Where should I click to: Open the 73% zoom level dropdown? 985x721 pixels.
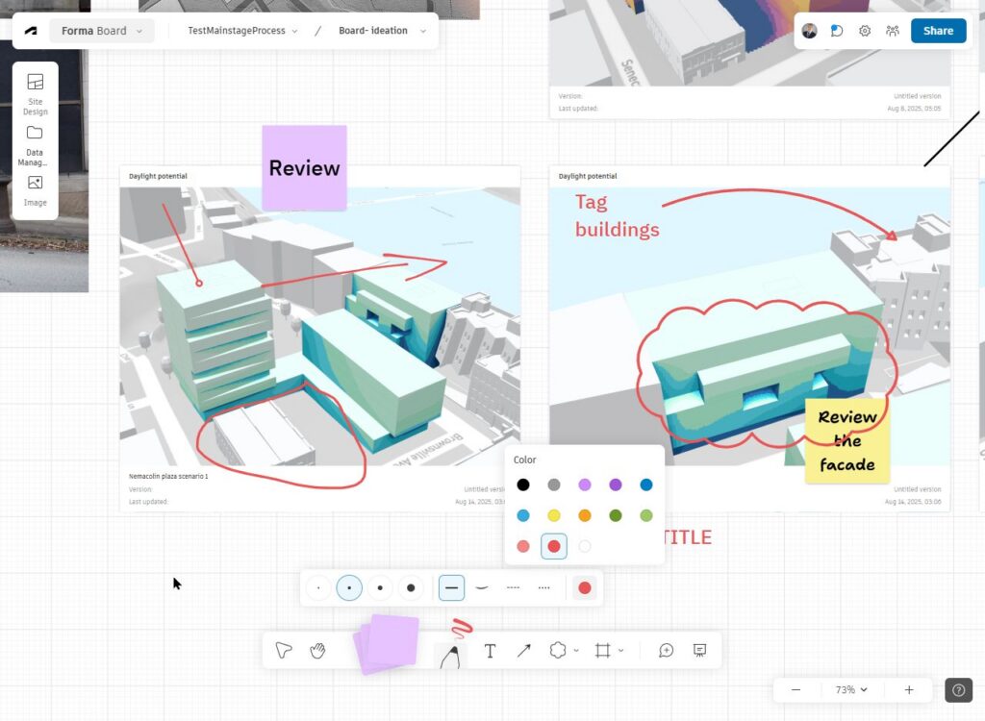click(851, 689)
